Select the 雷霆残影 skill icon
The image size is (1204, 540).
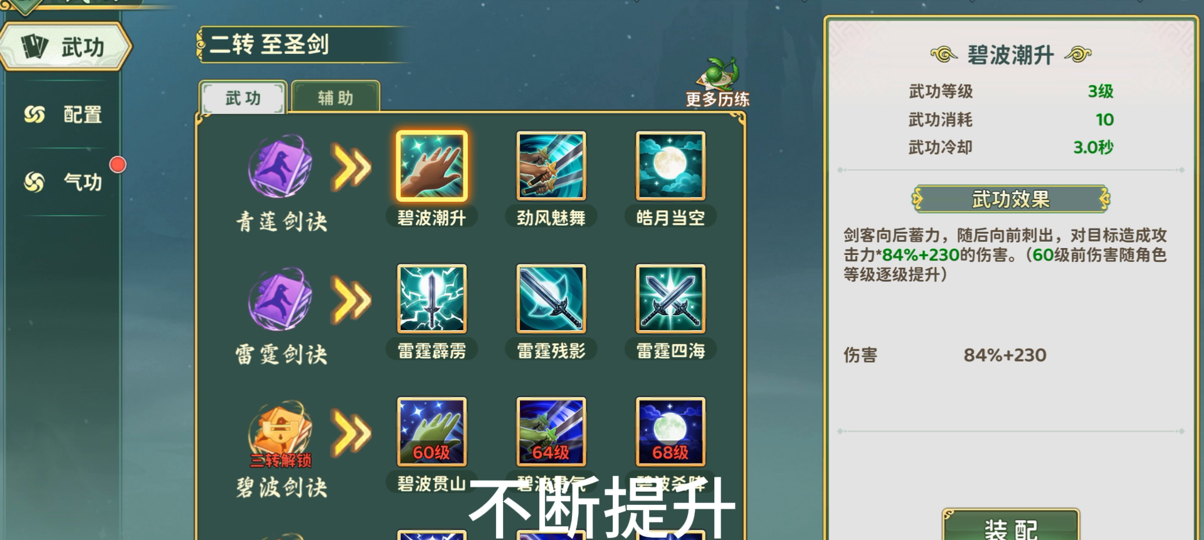pyautogui.click(x=551, y=299)
